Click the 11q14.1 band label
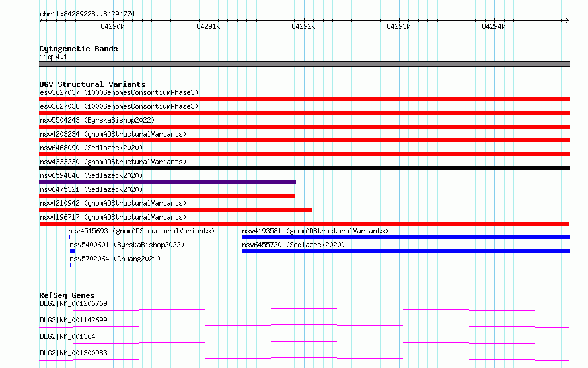This screenshot has width=588, height=368. click(x=54, y=57)
